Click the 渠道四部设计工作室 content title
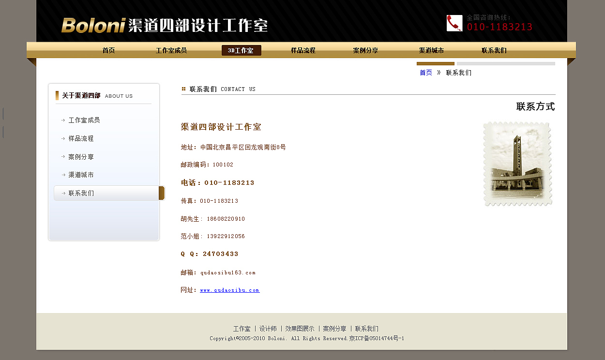The height and width of the screenshot is (360, 605). (221, 127)
